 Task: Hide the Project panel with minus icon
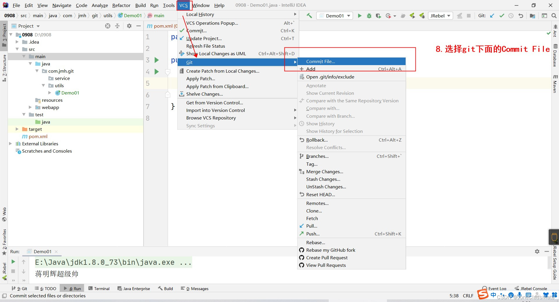point(139,26)
